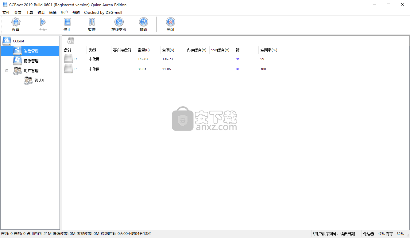Click capacity value 142.87
This screenshot has width=410, height=238.
[x=143, y=59]
